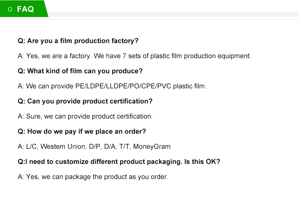This screenshot has width=299, height=199.
Task: Click the text 'PE/LDPE/LLDPE/PO/CPE/PVC' in the answer
Action: pyautogui.click(x=124, y=86)
